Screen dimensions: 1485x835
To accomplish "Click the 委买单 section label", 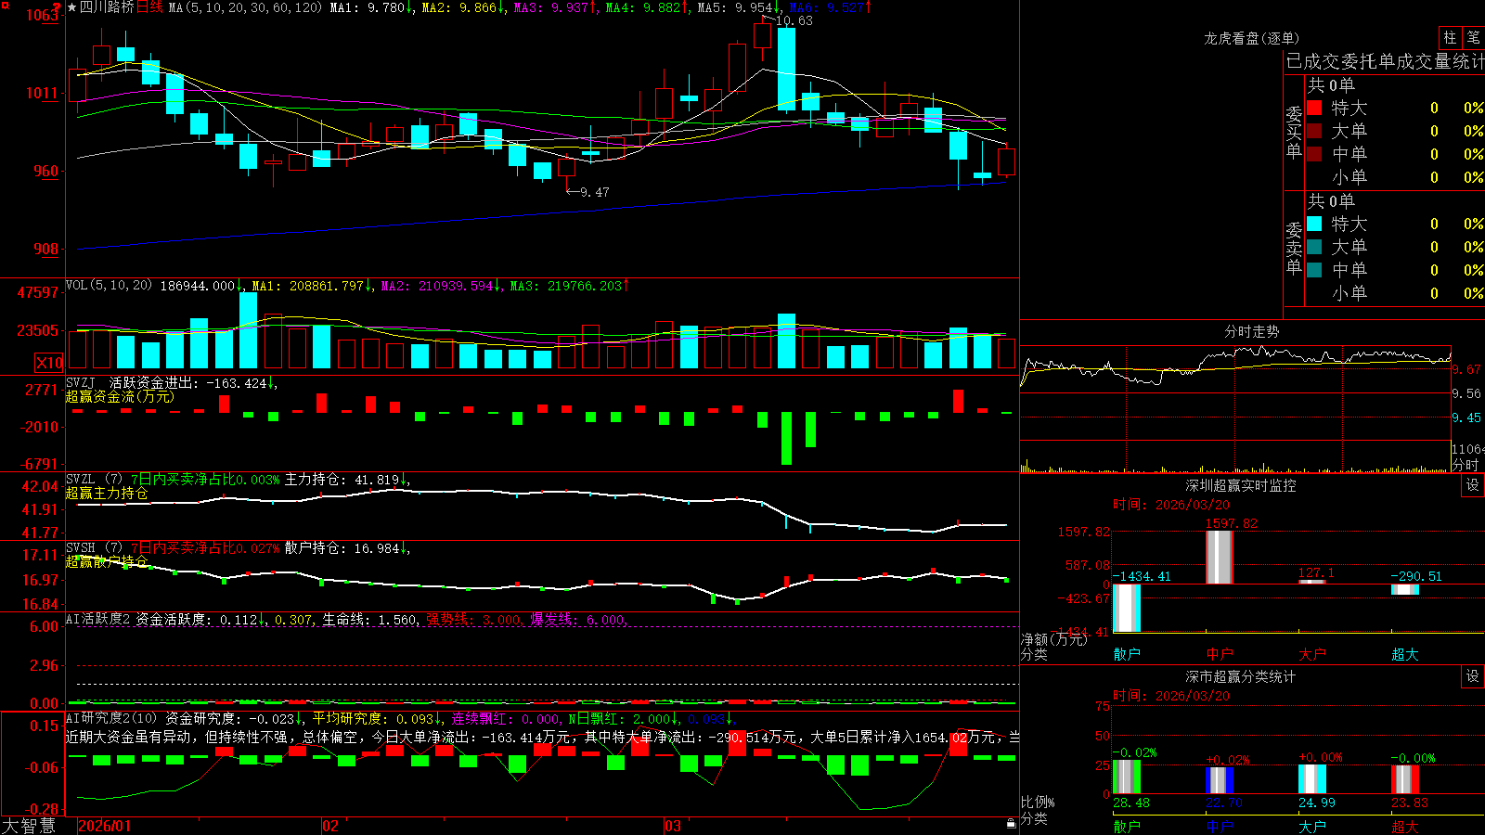I will (x=1294, y=132).
